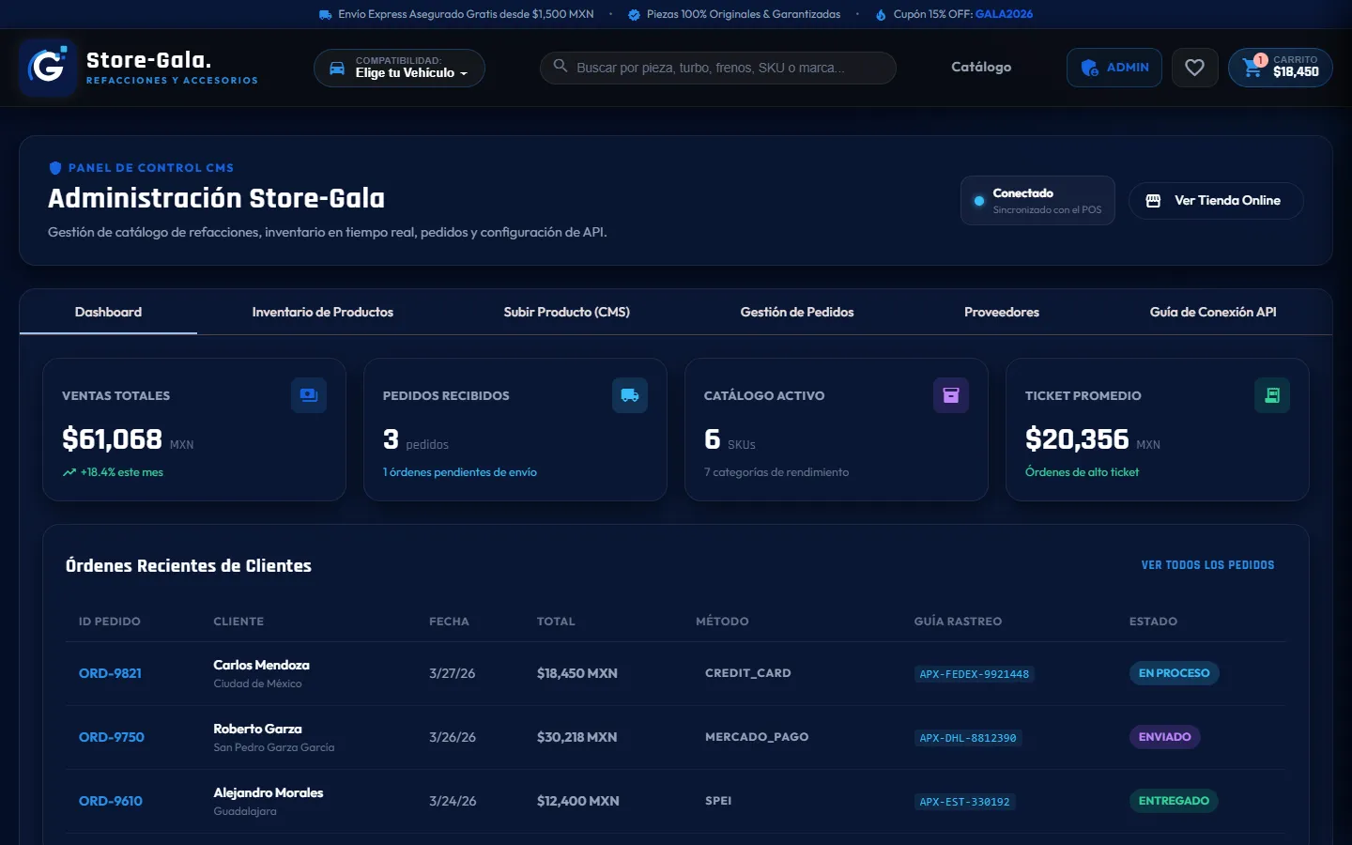This screenshot has width=1352, height=845.
Task: Open the shopping cart icon
Action: (1252, 68)
